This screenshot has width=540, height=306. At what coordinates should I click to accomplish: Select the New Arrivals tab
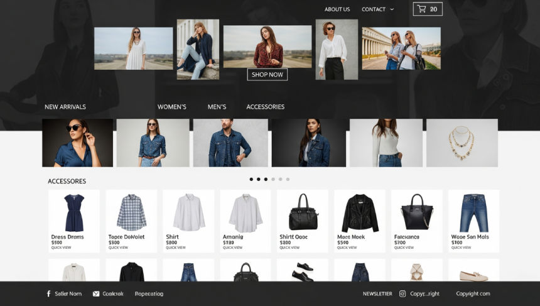(x=65, y=107)
